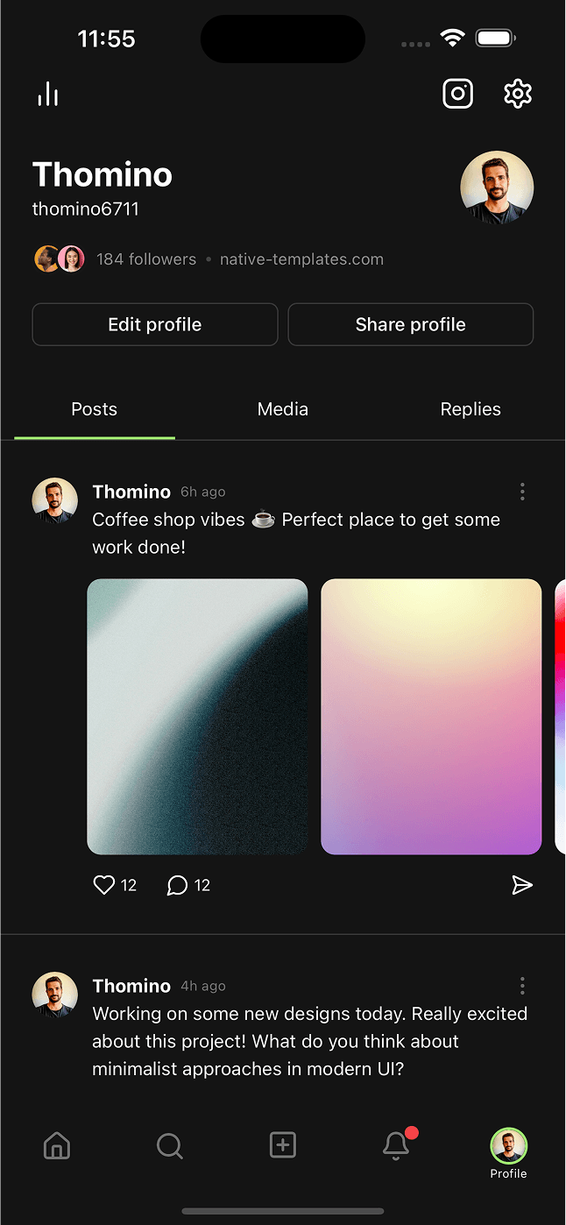The width and height of the screenshot is (566, 1225).
Task: Share the coffee shop post via send icon
Action: tap(522, 885)
